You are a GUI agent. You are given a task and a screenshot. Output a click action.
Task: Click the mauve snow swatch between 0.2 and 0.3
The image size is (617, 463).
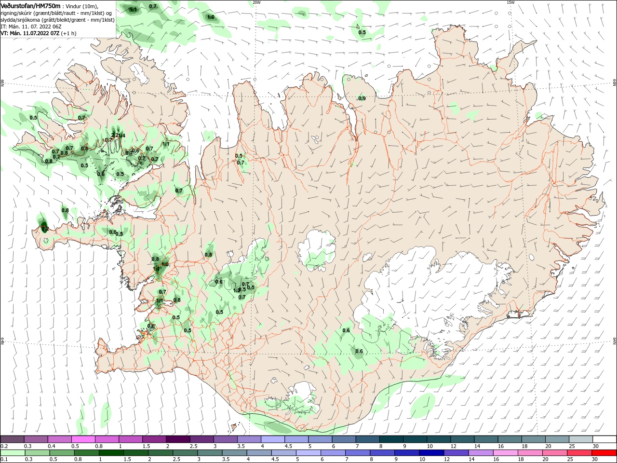pos(13,439)
